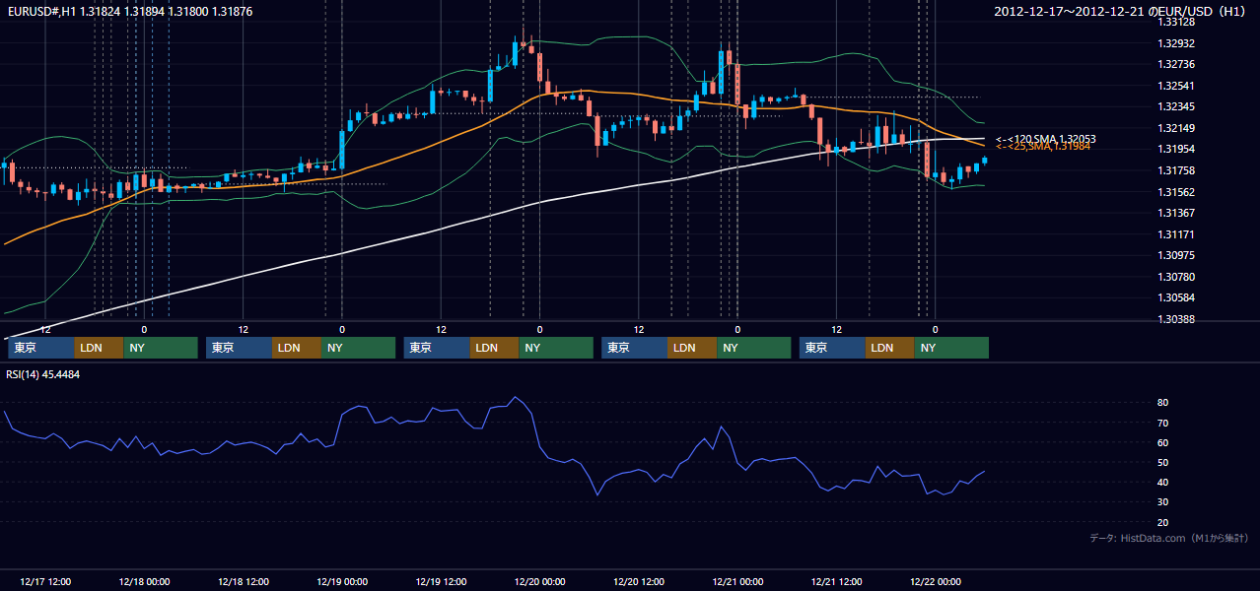Screen dimensions: 1260x591
Task: Select the 12/18 12:00 time axis label
Action: [244, 581]
